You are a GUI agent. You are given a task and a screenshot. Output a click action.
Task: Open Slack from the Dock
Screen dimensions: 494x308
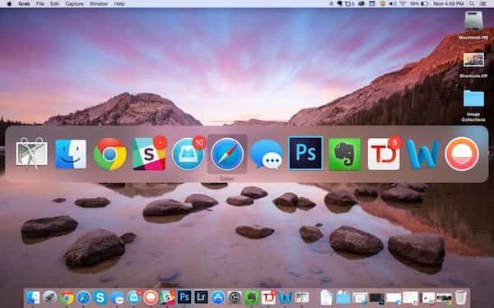coord(168,297)
